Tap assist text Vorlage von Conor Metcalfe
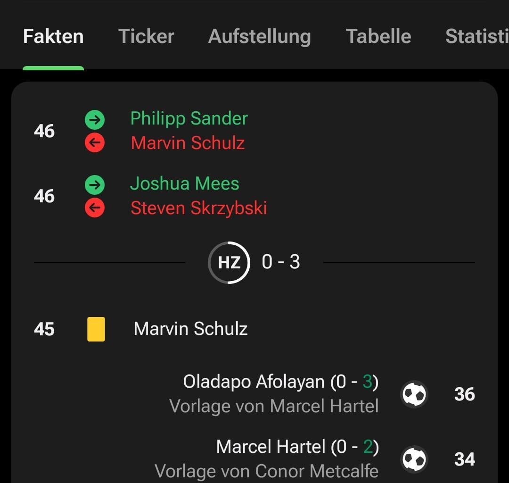The image size is (509, 483). 267,471
